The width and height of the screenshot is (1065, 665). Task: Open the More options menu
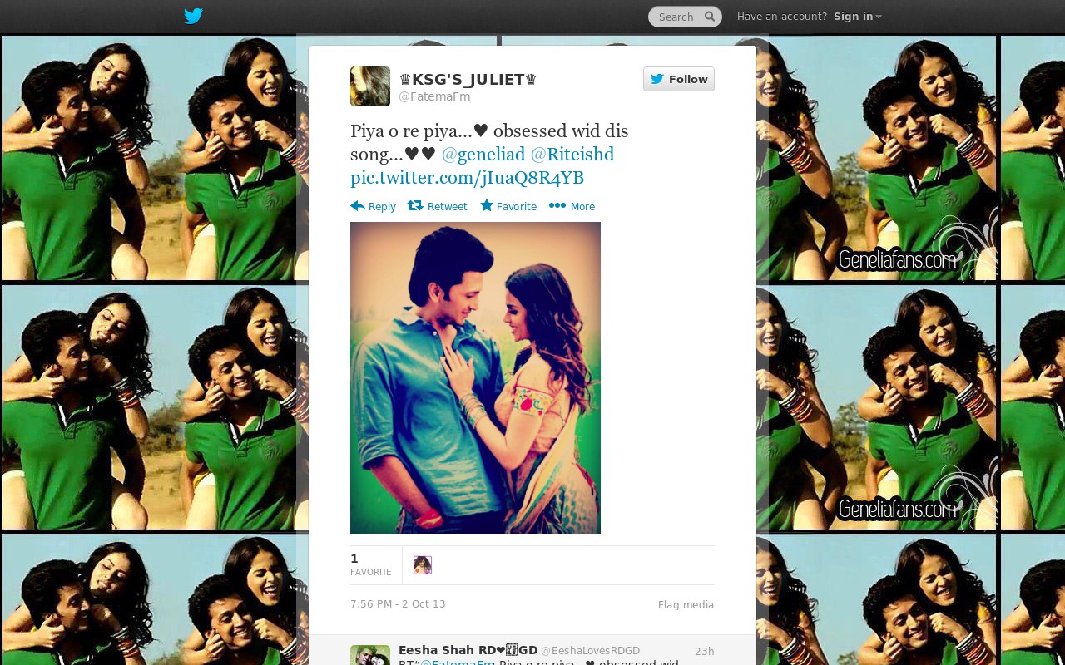(x=572, y=206)
